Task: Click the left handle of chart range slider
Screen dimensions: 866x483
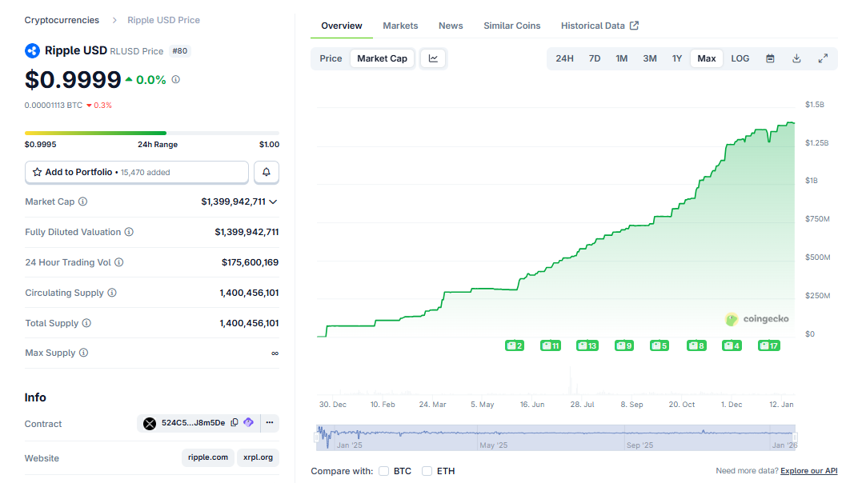Action: 318,437
